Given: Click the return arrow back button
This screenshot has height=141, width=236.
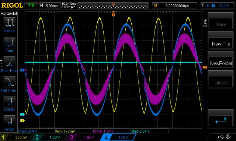Looking at the screenshot, I should pos(221,120).
